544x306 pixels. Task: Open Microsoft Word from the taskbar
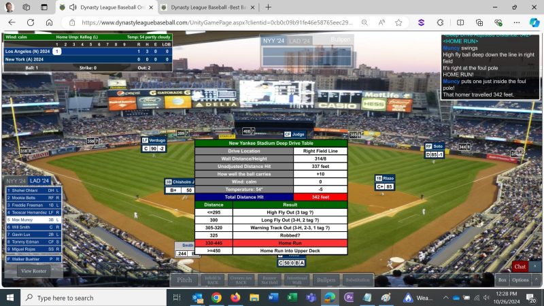tap(273, 298)
